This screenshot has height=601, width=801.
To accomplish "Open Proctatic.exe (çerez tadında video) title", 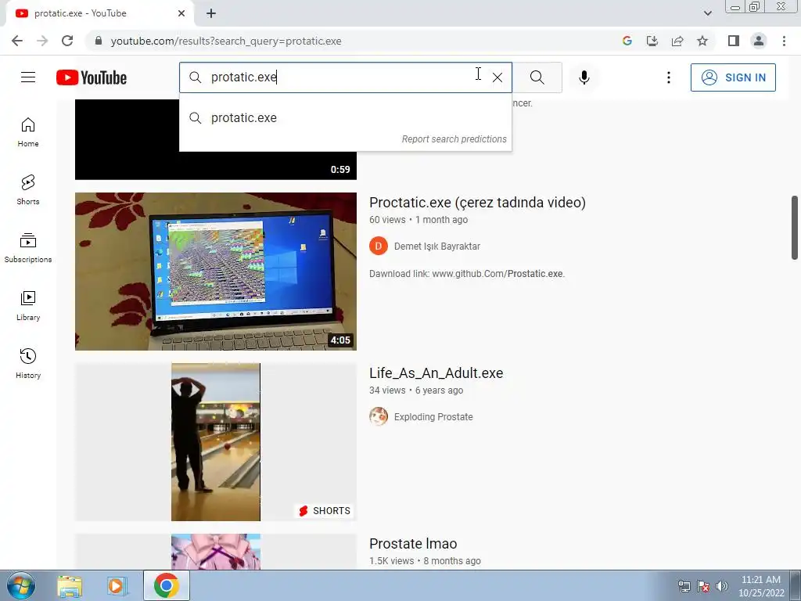I will [477, 203].
